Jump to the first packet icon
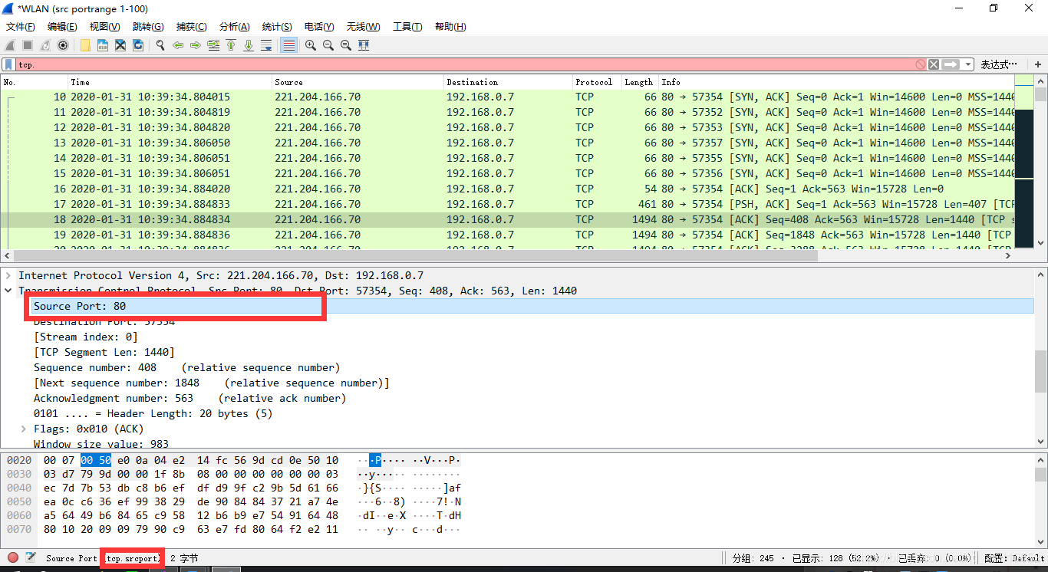Image resolution: width=1048 pixels, height=572 pixels. point(231,45)
